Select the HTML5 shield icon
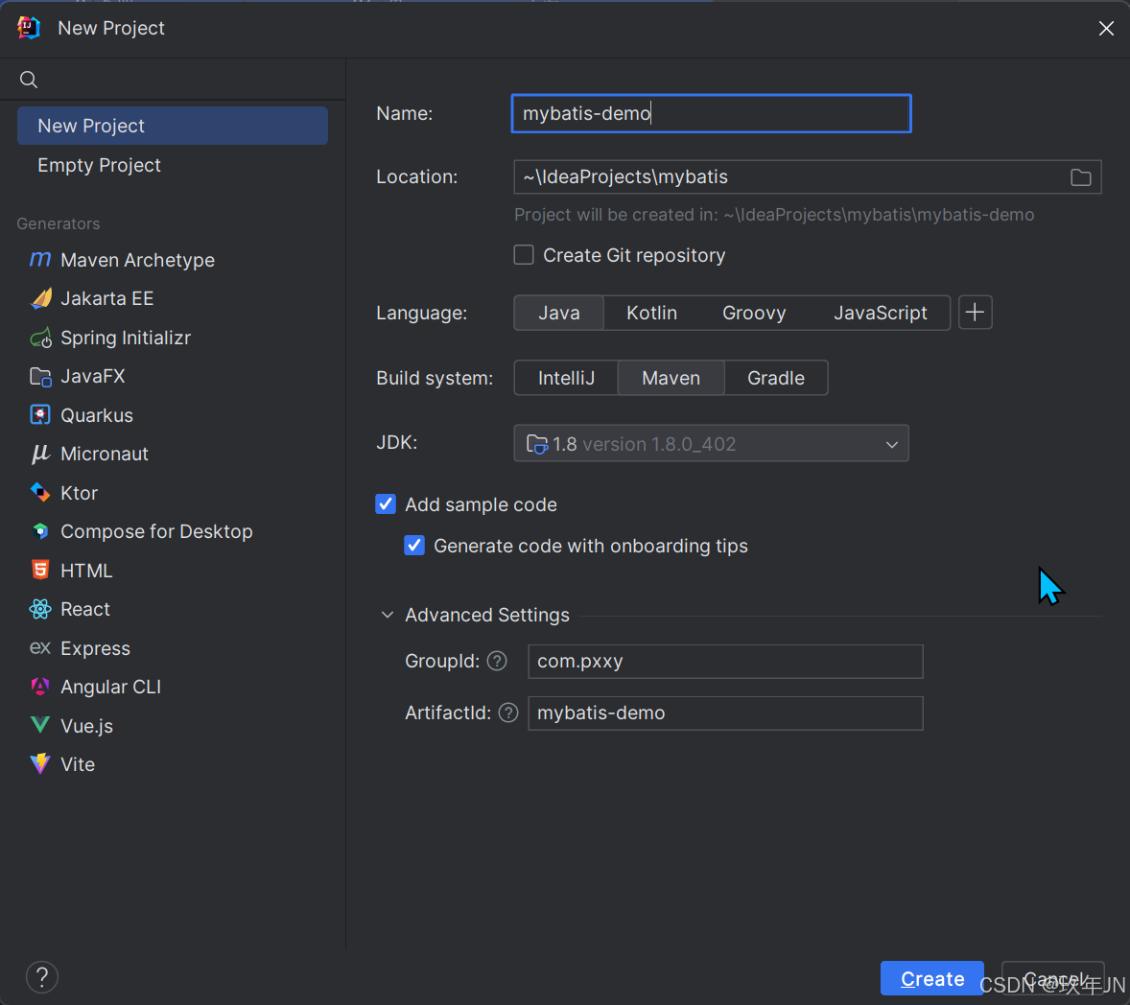Image resolution: width=1130 pixels, height=1005 pixels. coord(40,570)
